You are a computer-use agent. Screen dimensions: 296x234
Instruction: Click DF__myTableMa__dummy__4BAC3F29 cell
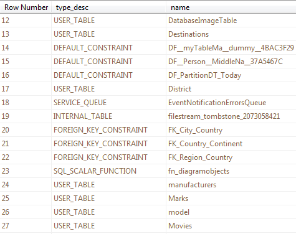pos(231,48)
